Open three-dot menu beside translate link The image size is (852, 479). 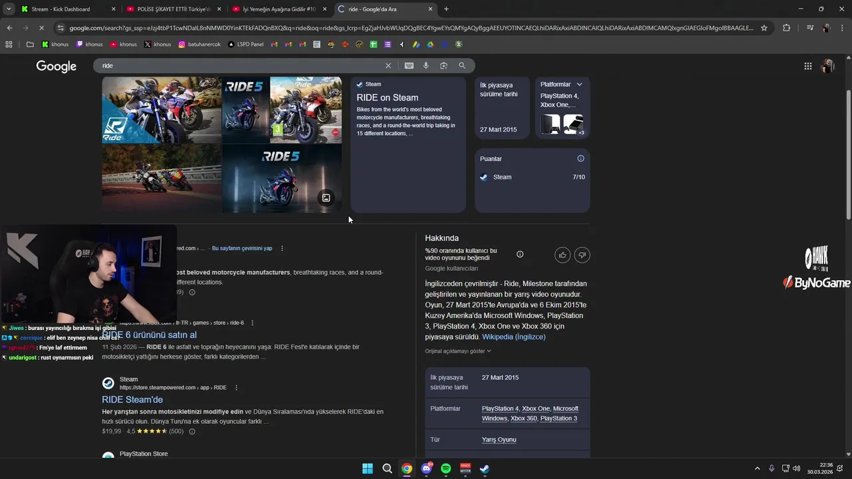tap(282, 248)
